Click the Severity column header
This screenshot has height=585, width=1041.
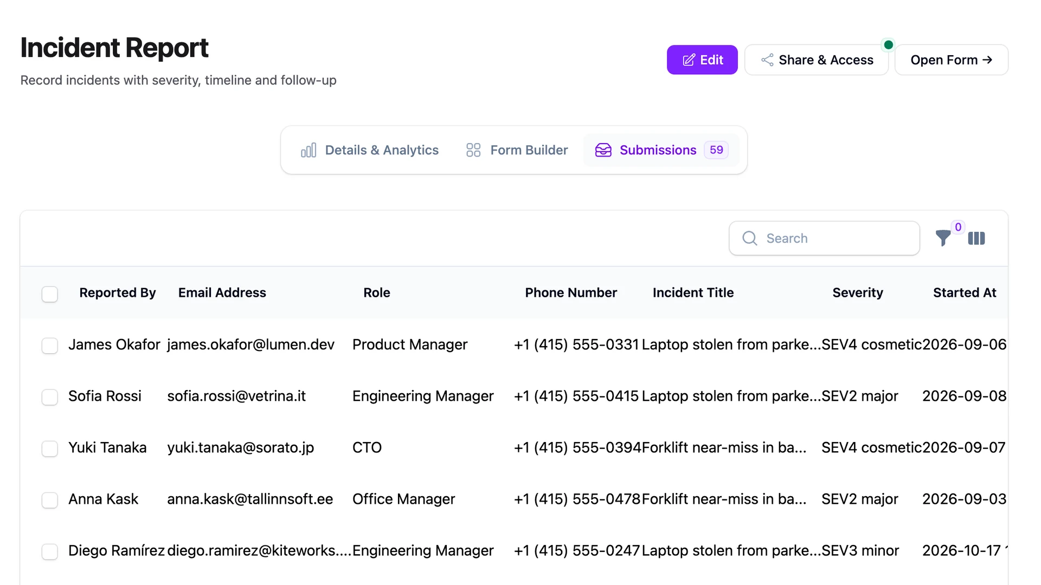(858, 292)
